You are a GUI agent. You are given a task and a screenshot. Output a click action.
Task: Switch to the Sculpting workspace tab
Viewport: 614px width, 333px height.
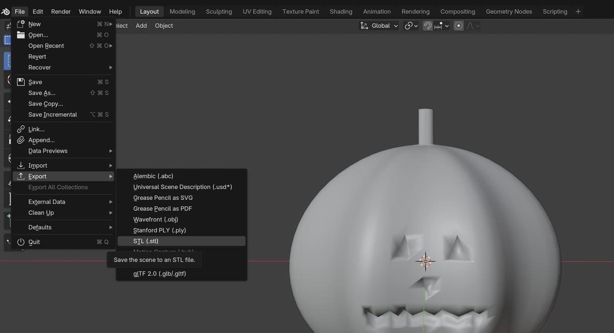point(218,11)
